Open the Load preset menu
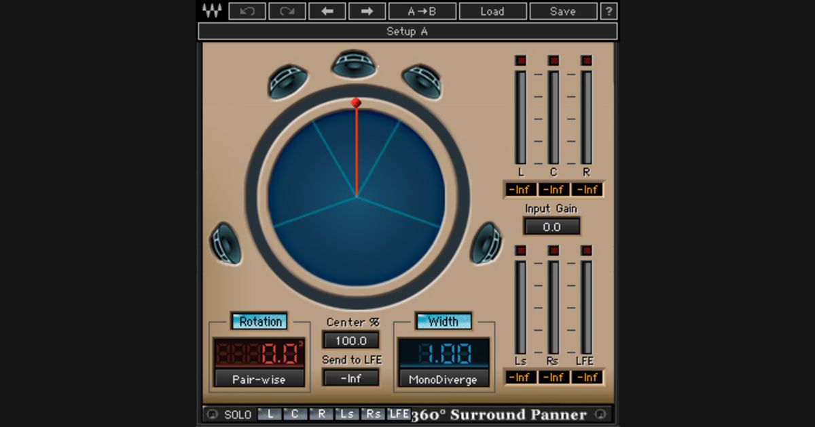The height and width of the screenshot is (427, 815). click(x=492, y=11)
